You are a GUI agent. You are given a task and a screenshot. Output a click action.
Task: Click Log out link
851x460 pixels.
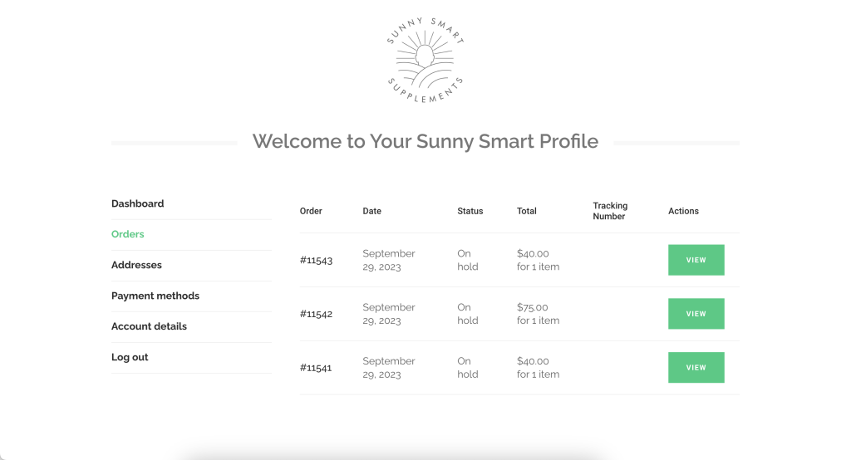[129, 357]
